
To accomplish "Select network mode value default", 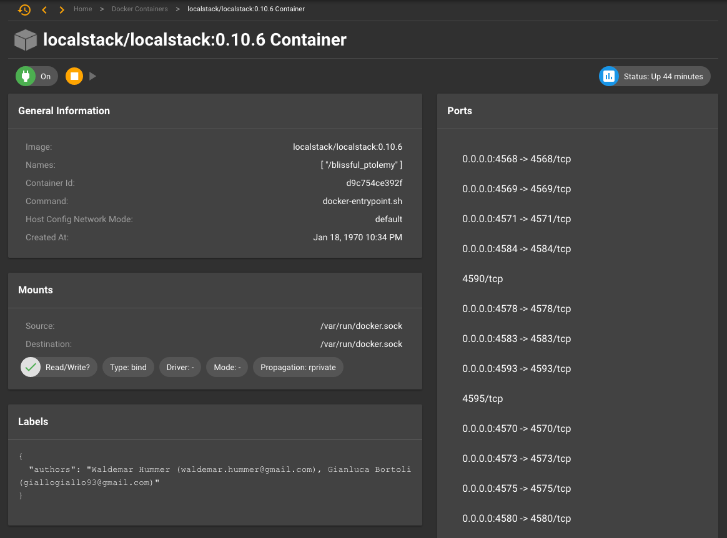I will click(388, 219).
